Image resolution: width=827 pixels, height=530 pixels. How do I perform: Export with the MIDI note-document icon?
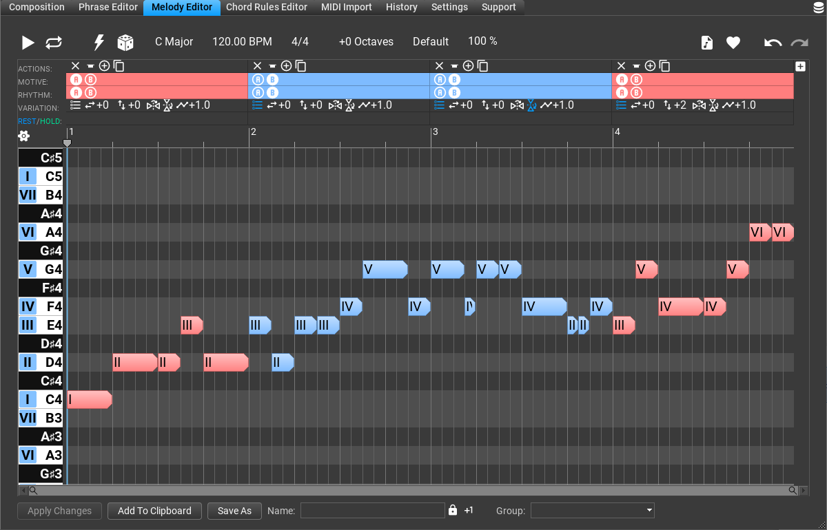[x=707, y=42]
